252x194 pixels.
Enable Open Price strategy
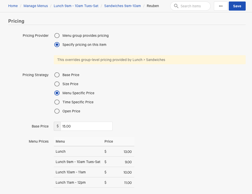click(x=57, y=111)
